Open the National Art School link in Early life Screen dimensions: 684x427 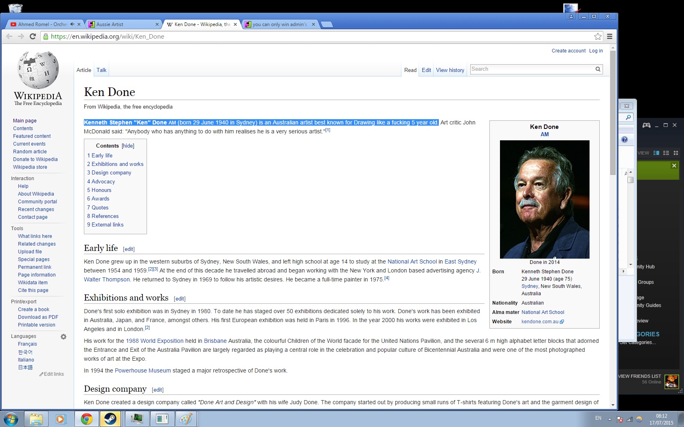pyautogui.click(x=412, y=261)
